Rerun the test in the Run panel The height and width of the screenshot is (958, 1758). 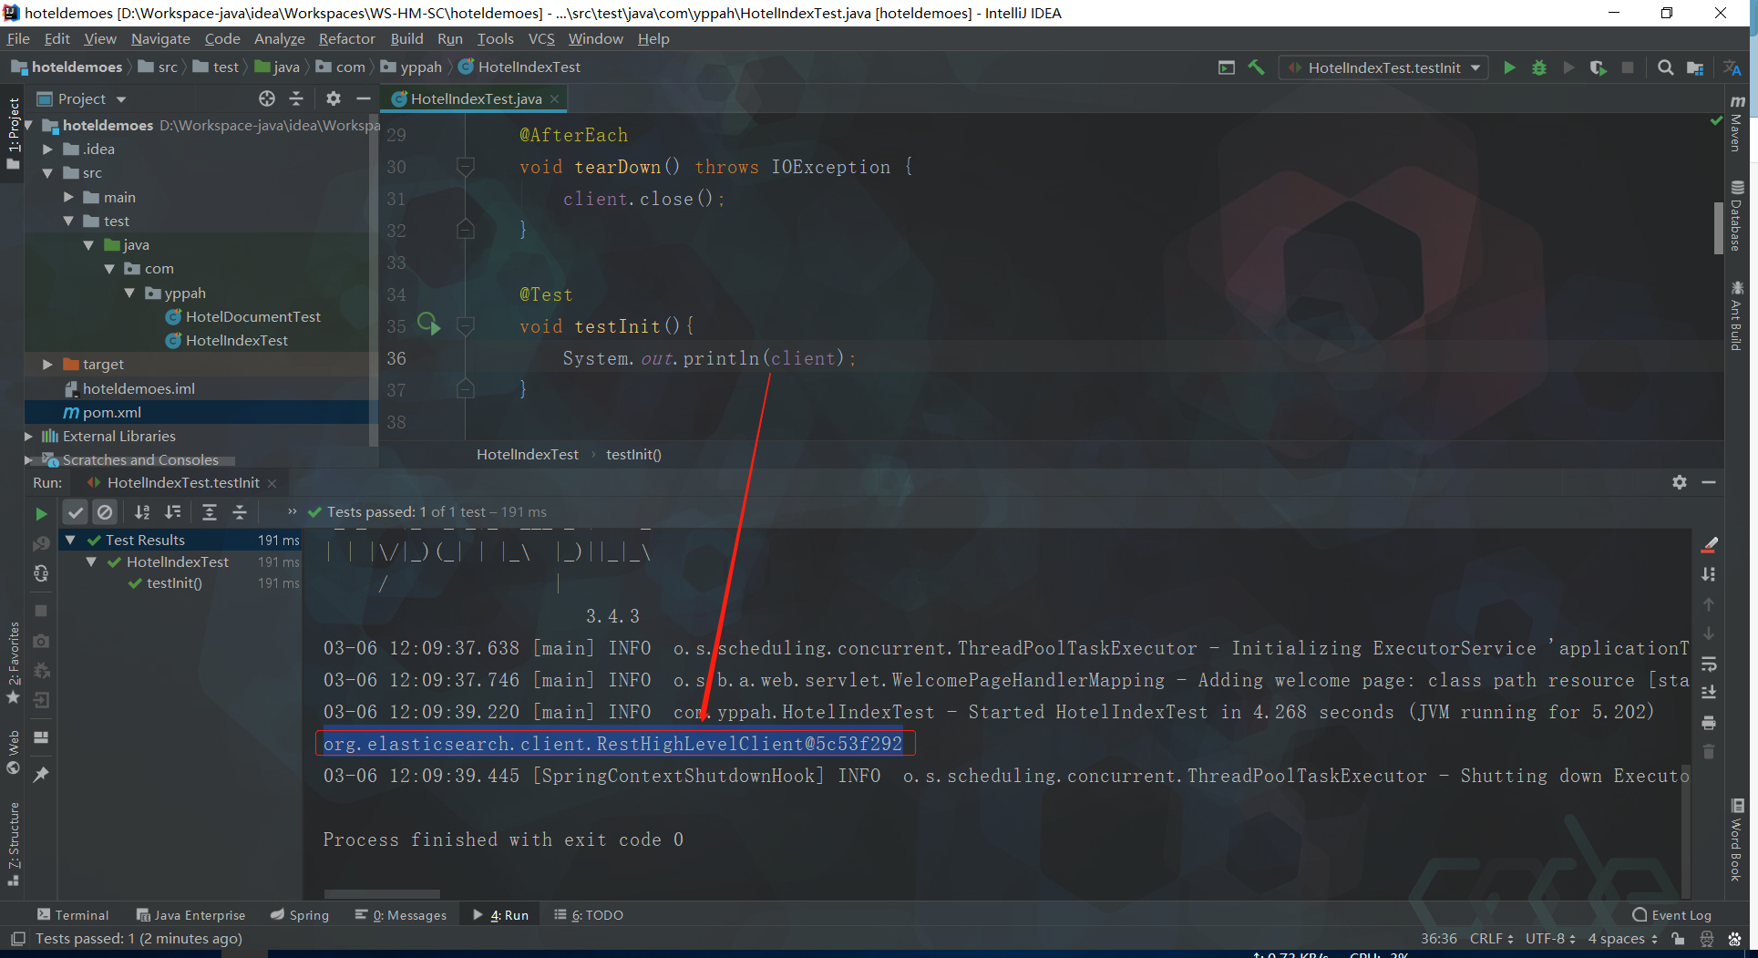(41, 513)
